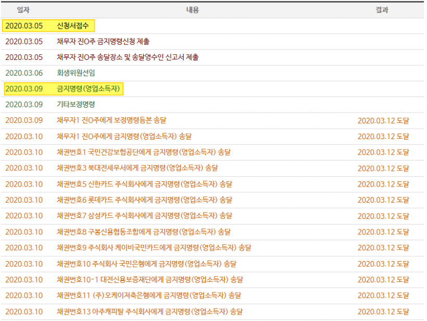Click date cell of 신한카드 송달 row
Image resolution: width=427 pixels, height=321 pixels.
tap(24, 184)
